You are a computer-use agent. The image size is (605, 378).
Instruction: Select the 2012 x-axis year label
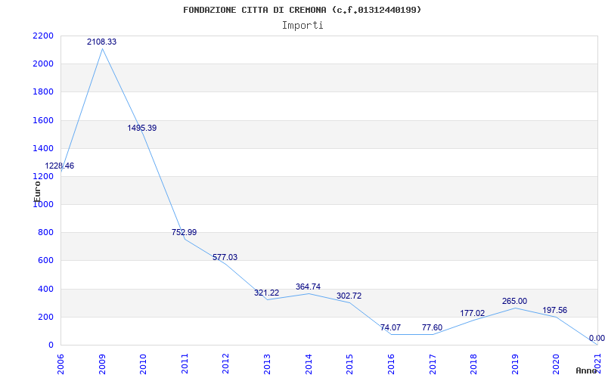tap(225, 364)
